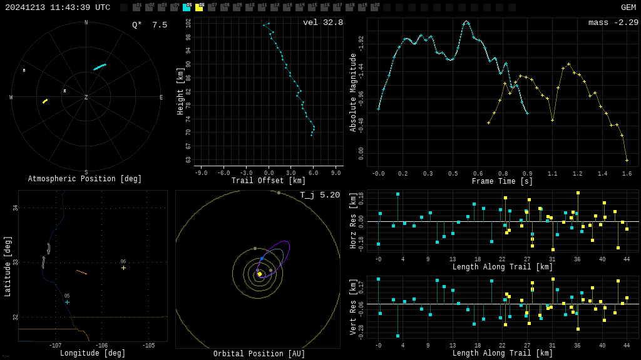Screen dimensions: 641x360
Task: Click the vel 32.8 velocity readout
Action: (322, 22)
